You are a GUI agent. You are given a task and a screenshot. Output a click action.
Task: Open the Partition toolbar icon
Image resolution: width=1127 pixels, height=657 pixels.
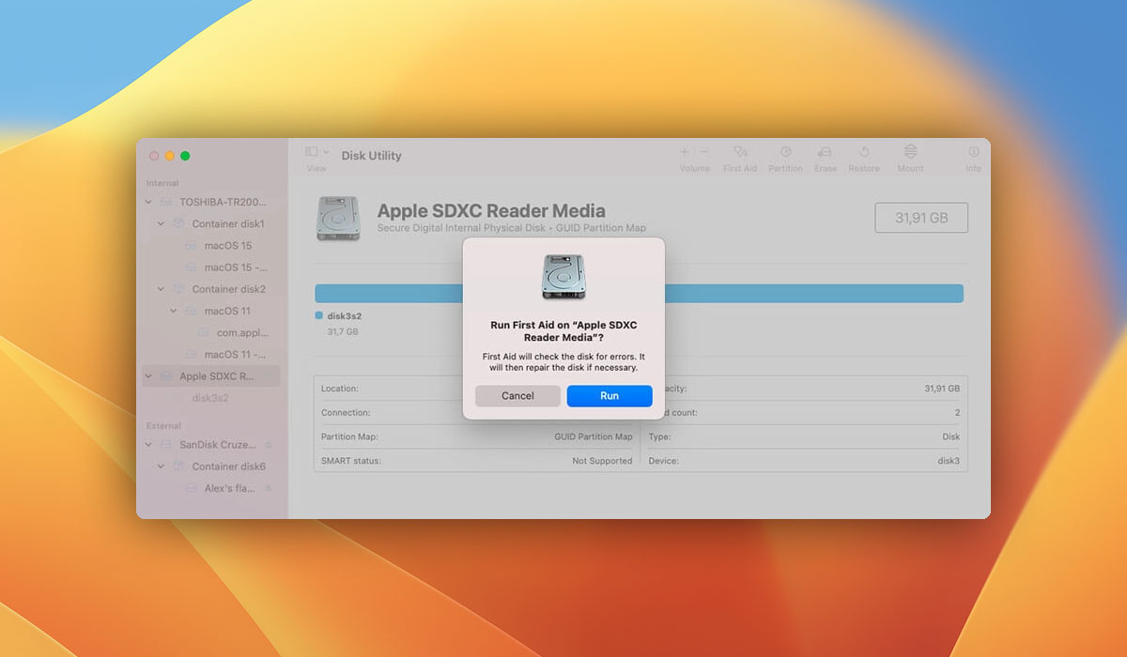coord(785,151)
